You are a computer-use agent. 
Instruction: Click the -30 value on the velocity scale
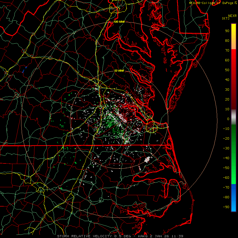tap(226, 148)
